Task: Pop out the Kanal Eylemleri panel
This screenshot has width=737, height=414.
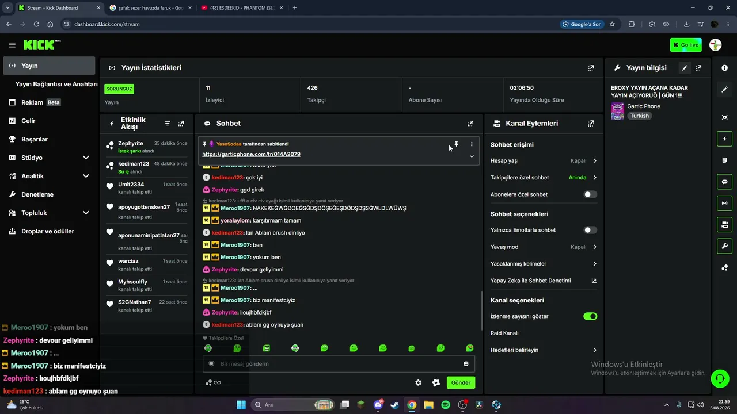Action: (591, 124)
